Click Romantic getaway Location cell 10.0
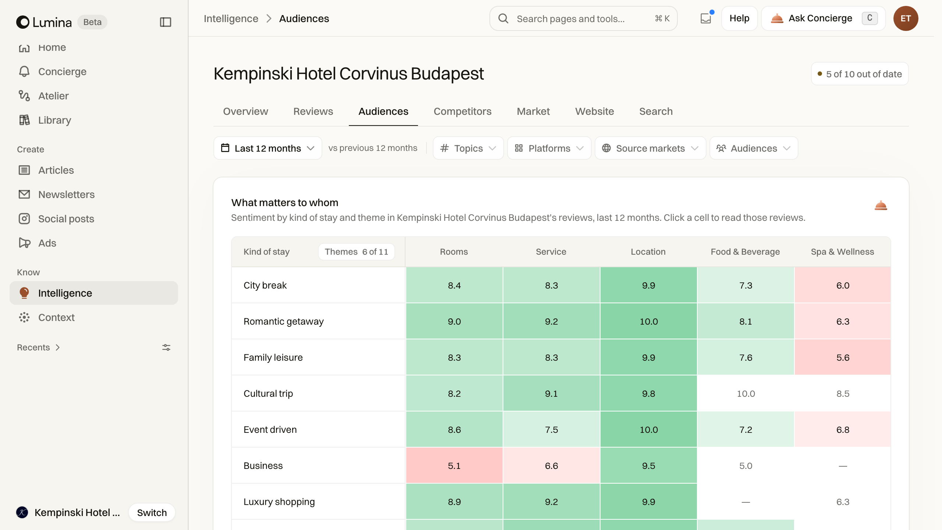Viewport: 942px width, 530px height. click(x=648, y=321)
